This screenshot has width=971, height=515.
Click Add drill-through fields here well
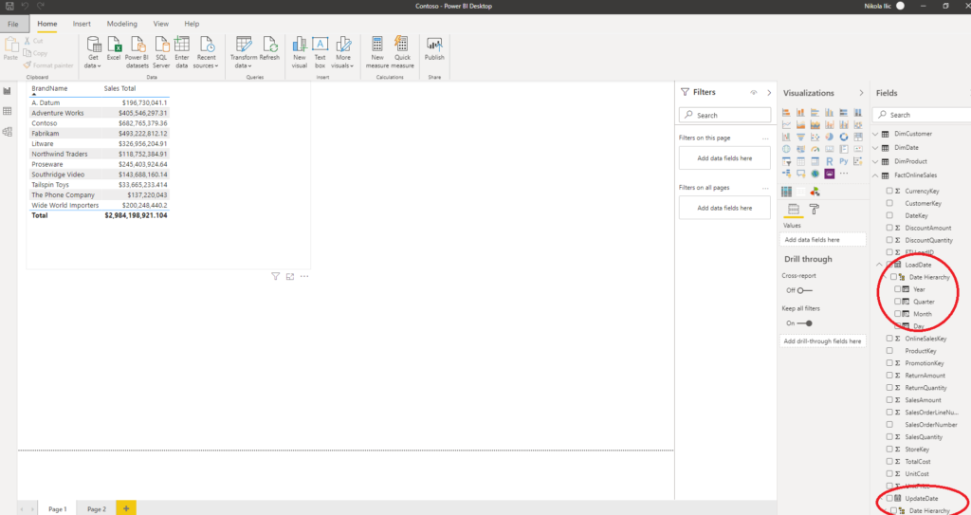[x=822, y=340]
